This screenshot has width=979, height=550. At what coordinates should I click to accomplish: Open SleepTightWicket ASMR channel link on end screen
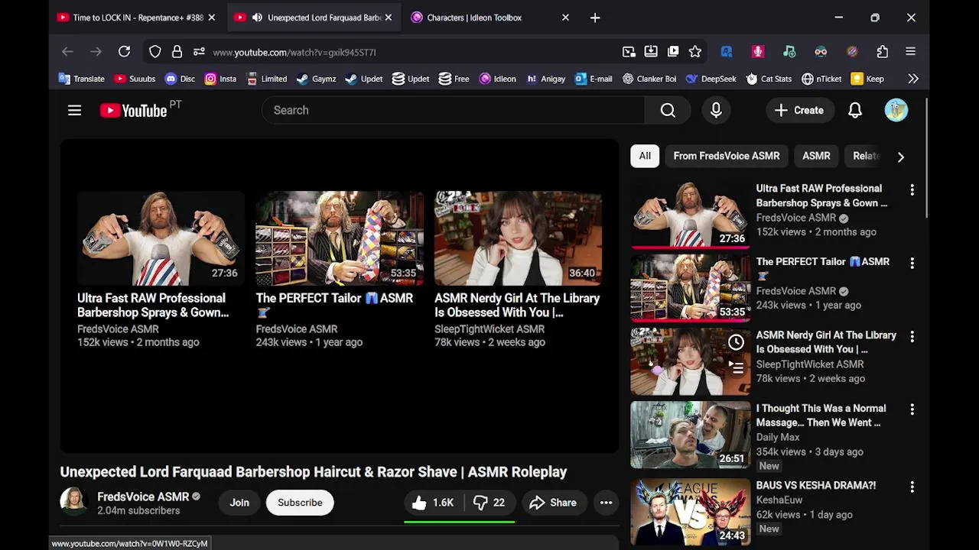click(489, 329)
